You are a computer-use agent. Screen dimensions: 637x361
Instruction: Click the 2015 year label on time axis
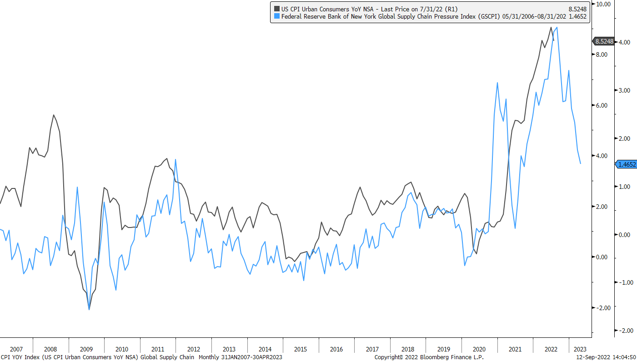[301, 349]
